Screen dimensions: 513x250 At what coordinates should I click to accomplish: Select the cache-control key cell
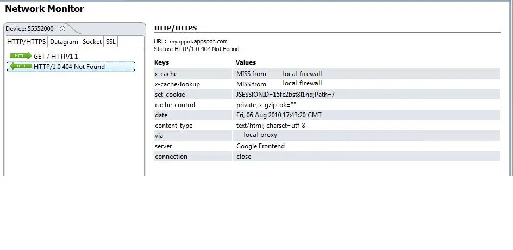(x=193, y=105)
